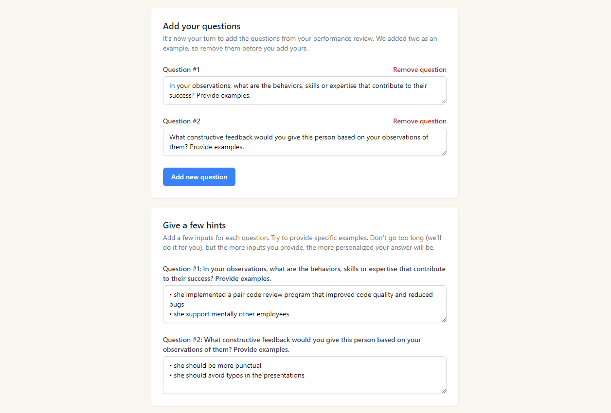
Task: Grab the resize handle of Question #1 text field
Action: point(443,101)
